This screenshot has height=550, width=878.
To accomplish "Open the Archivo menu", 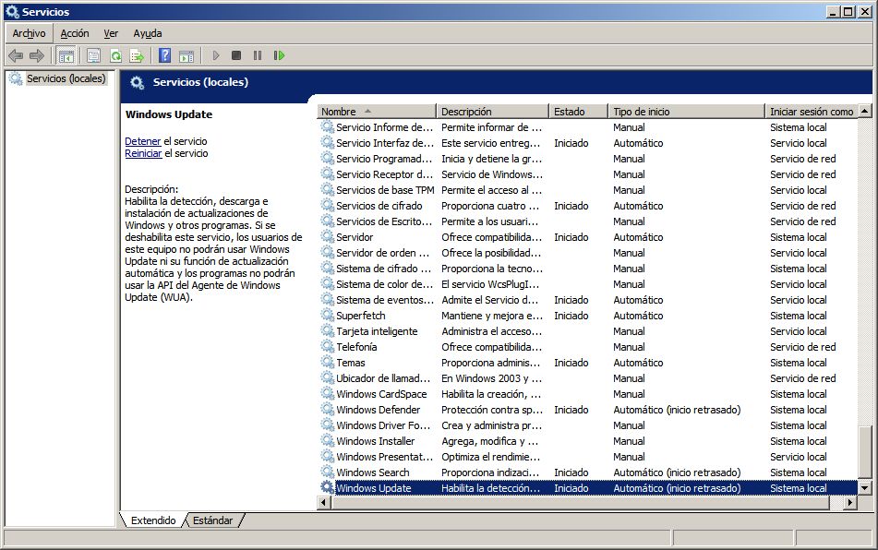I will tap(30, 33).
